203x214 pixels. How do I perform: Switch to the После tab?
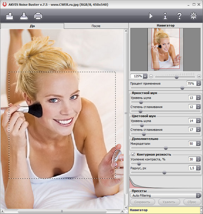(x=96, y=26)
